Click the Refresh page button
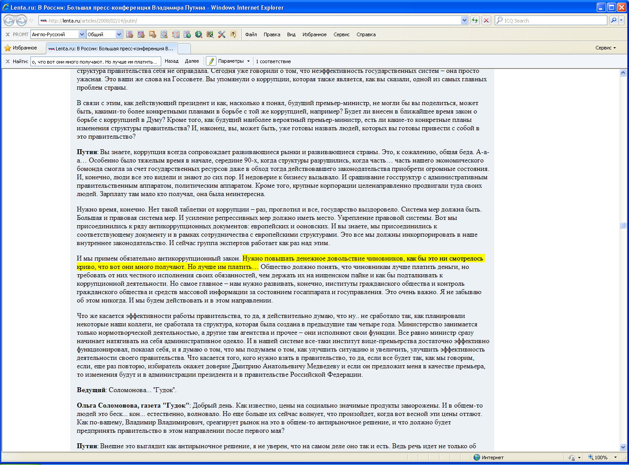Viewport: 629px width, 465px height. click(475, 20)
